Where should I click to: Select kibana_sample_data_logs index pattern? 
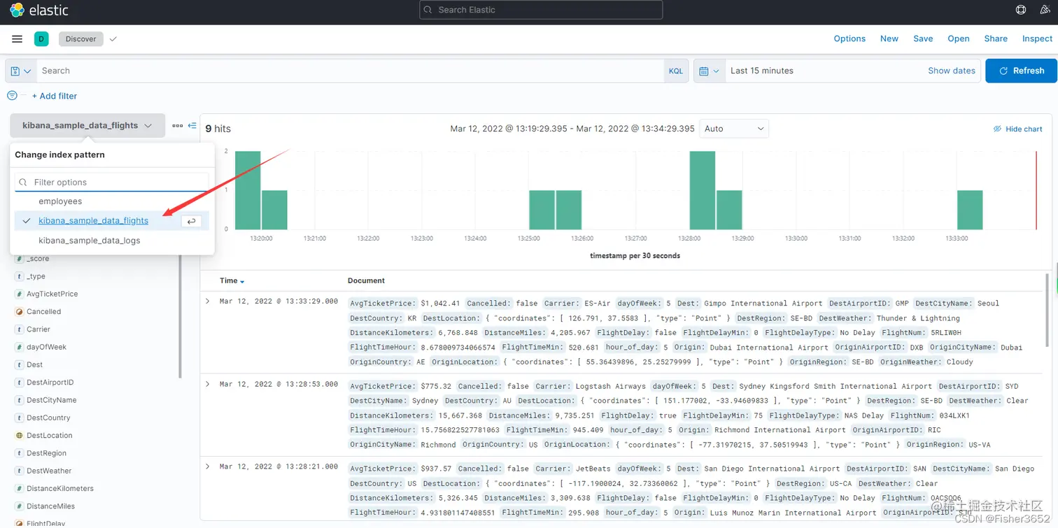[x=90, y=241]
